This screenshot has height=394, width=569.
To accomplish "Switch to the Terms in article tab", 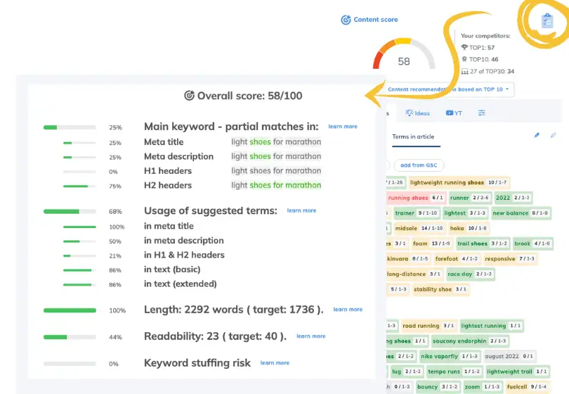I will 413,136.
